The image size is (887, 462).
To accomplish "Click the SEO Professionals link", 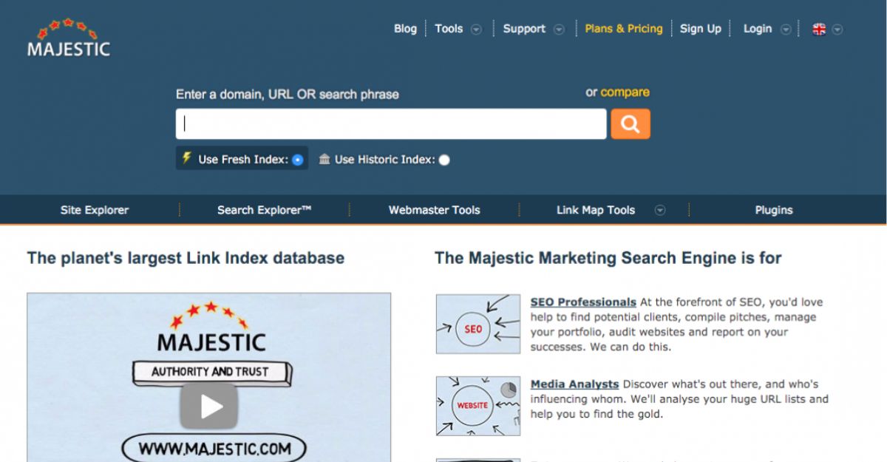I will pyautogui.click(x=583, y=302).
